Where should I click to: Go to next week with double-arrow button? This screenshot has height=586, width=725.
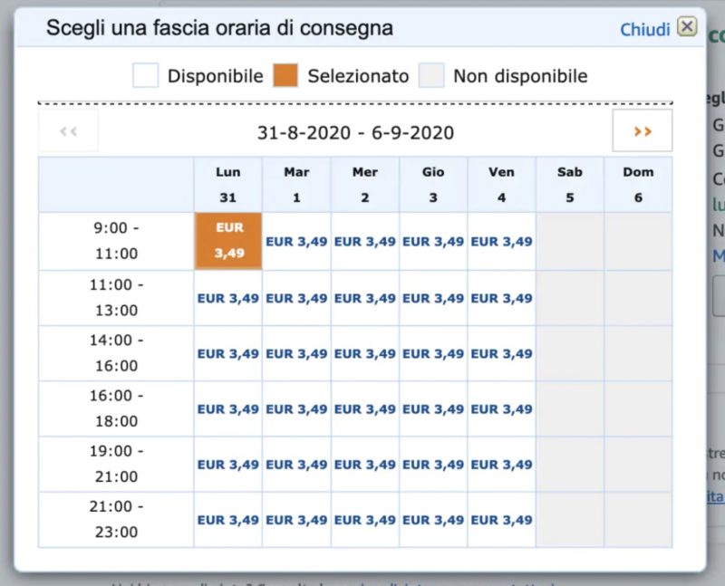tap(643, 131)
